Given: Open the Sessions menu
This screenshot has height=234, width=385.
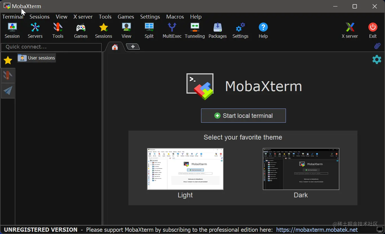Looking at the screenshot, I should click(x=39, y=17).
